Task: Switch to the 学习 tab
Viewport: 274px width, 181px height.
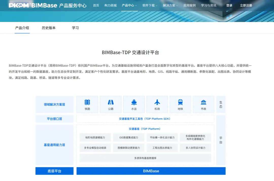Action: tap(75, 28)
